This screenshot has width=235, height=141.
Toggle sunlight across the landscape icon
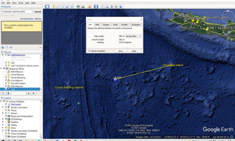tap(83, 7)
